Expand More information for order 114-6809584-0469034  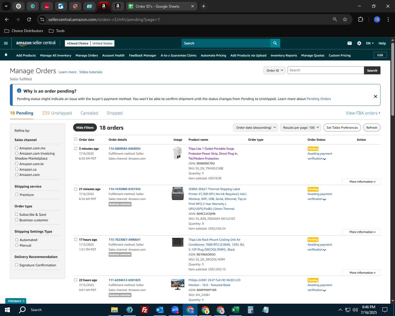(361, 182)
